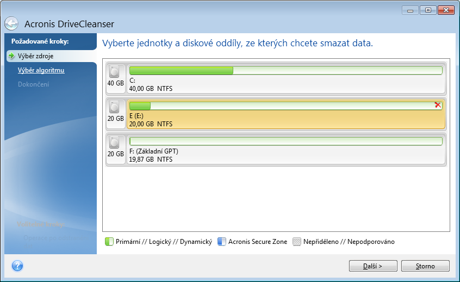Click the Acronis DriveCleanser title

click(69, 24)
